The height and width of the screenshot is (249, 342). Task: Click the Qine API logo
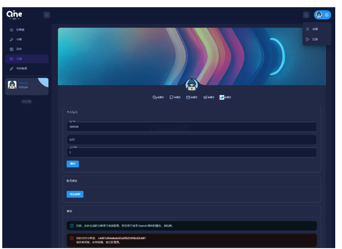tap(14, 15)
